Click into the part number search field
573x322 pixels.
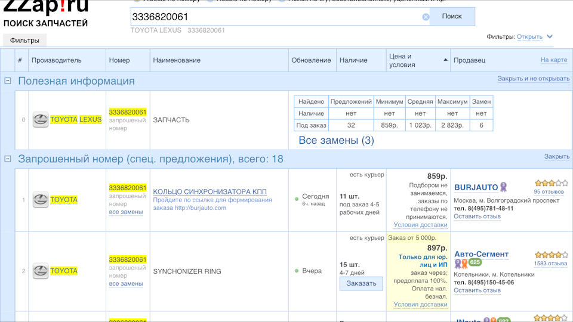[275, 17]
